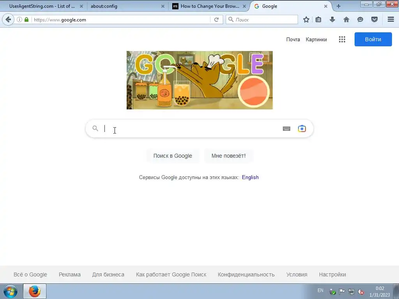The image size is (399, 299).
Task: Open Google apps grid icon
Action: (x=342, y=39)
